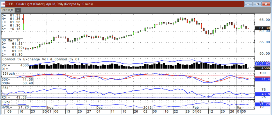Click the 'SSK= 41.38' value
Screen dimensions: 272x115
click(17, 80)
